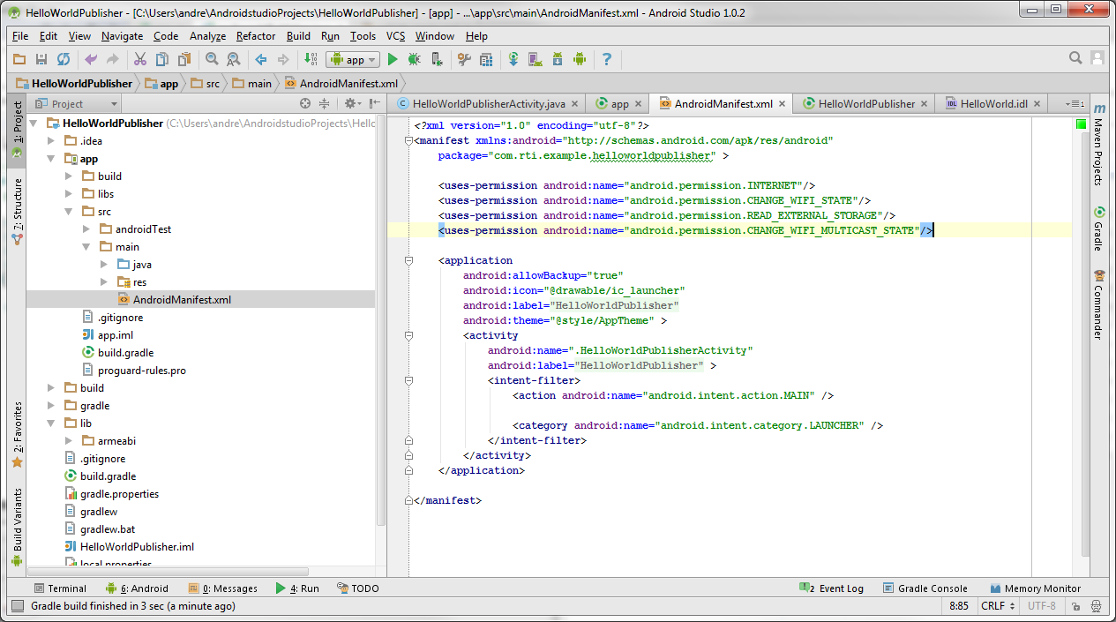Viewport: 1116px width, 622px height.
Task: Open the AVD Manager icon
Action: [536, 59]
